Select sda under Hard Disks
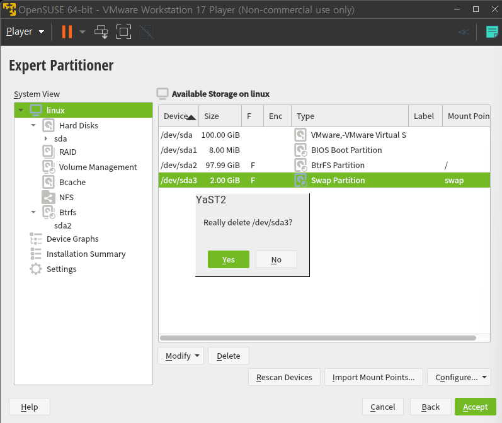 coord(60,139)
